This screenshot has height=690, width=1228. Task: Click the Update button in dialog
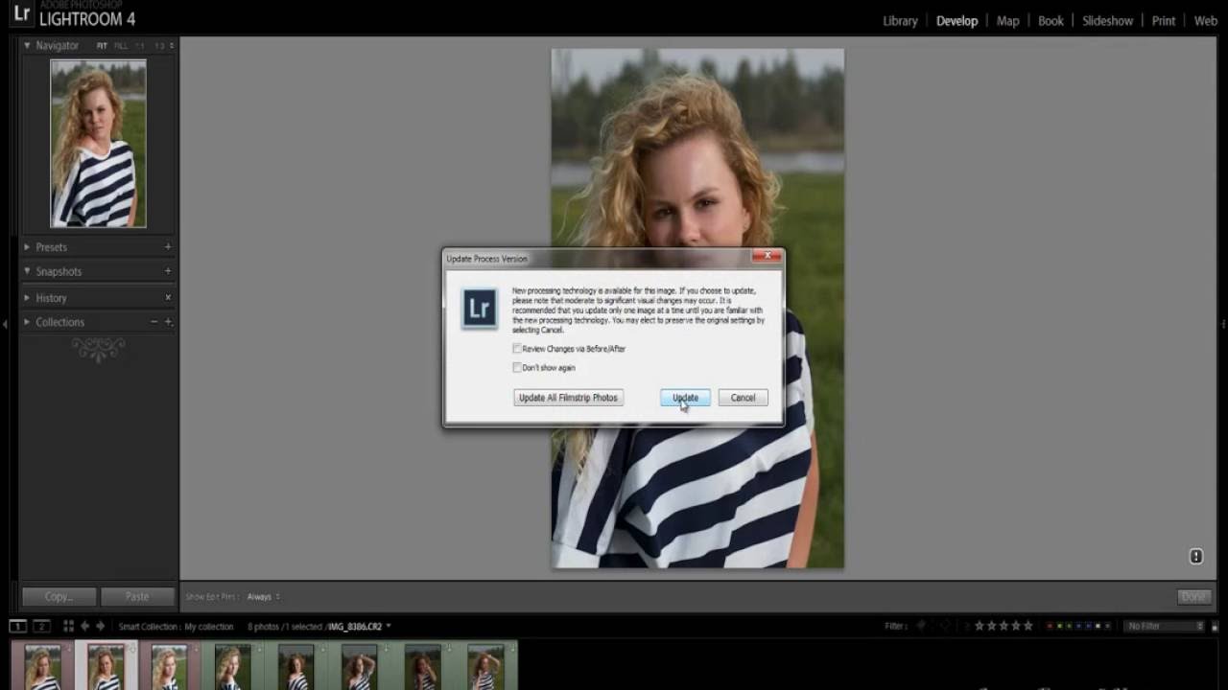tap(685, 398)
